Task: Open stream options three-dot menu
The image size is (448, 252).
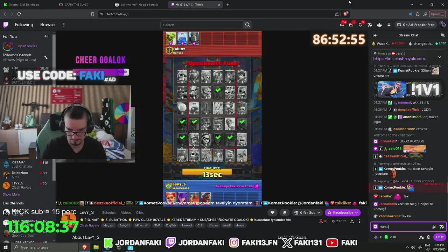Action: pyautogui.click(x=359, y=221)
